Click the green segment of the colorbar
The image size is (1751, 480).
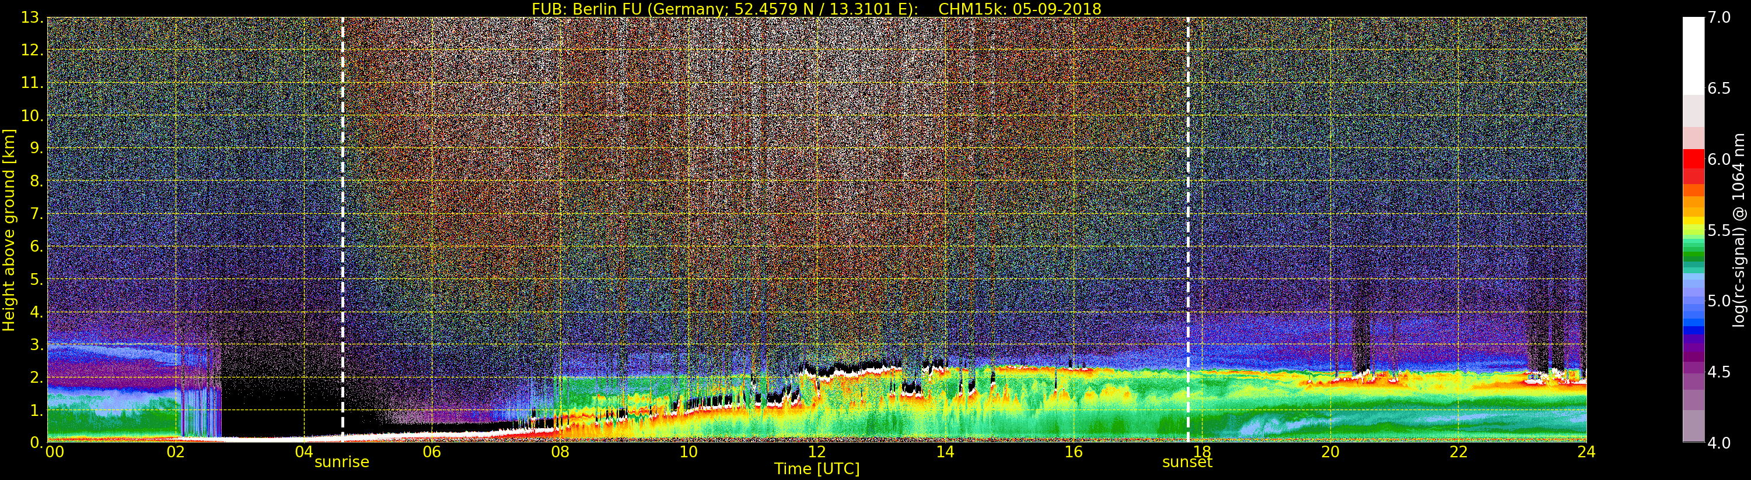pyautogui.click(x=1693, y=255)
